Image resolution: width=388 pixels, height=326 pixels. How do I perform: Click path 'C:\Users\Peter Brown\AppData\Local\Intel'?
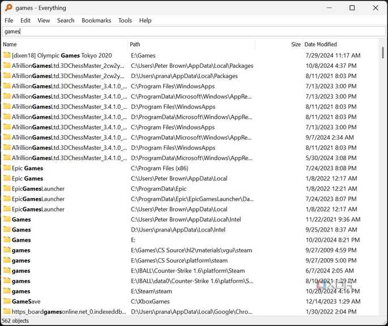186,220
